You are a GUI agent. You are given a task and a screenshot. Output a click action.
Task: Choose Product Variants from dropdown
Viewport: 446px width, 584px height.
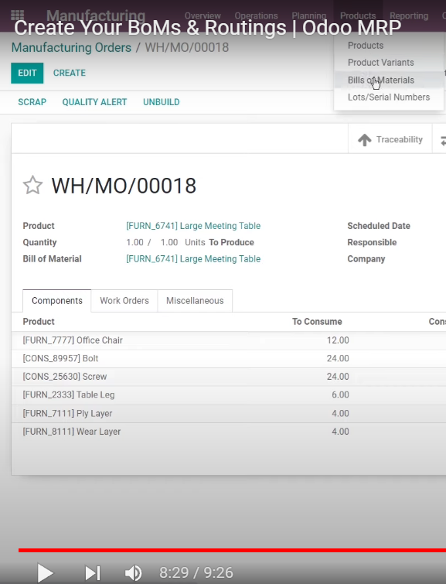coord(380,63)
